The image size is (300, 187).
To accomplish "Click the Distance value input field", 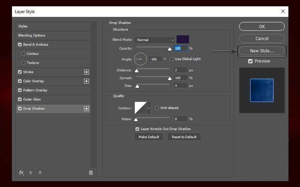I will pos(180,70).
